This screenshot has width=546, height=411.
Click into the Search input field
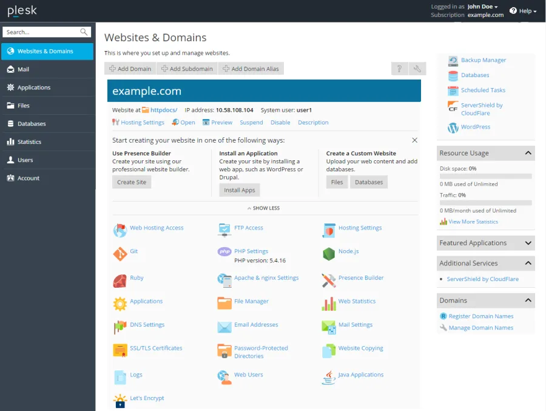click(41, 32)
